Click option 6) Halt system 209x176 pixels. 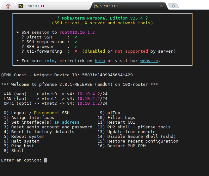click(22, 141)
